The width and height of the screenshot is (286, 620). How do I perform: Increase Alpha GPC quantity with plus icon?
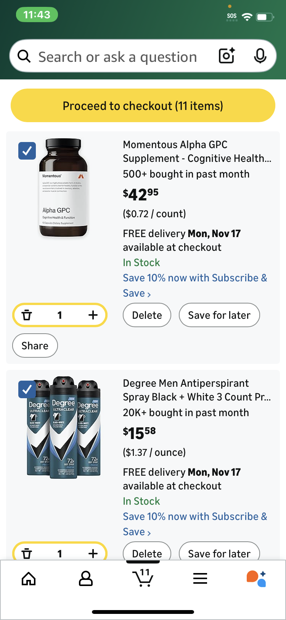coord(93,315)
